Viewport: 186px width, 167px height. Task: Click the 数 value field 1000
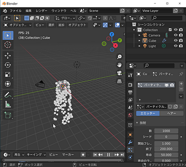166,131
